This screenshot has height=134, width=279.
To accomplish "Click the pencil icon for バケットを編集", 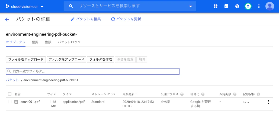I will pos(73,19).
